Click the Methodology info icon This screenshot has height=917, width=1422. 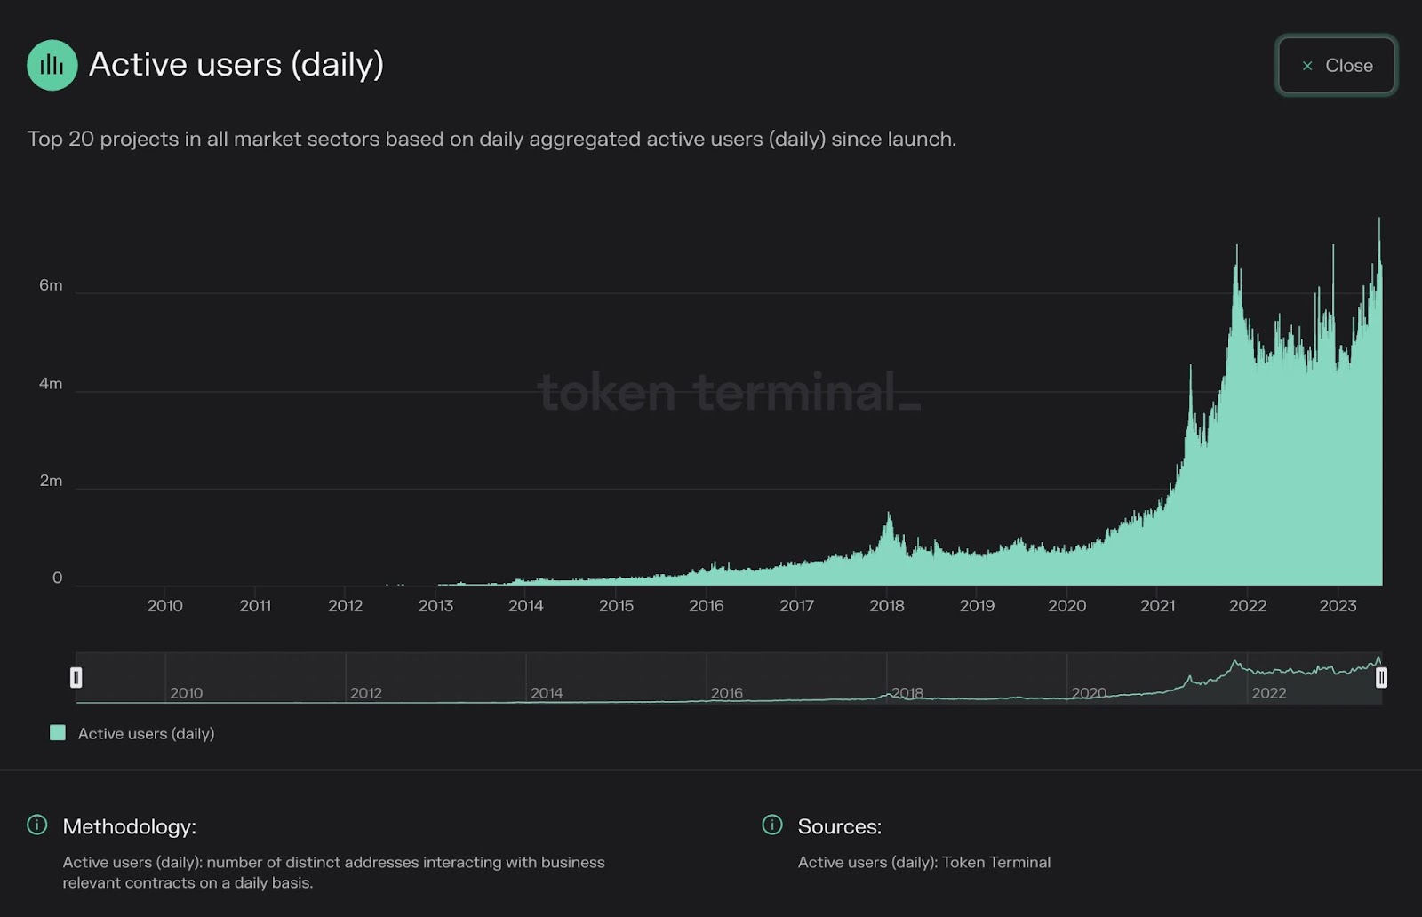(37, 825)
